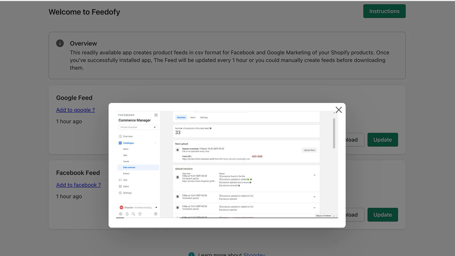Click the '9 Mar at 15:41 GMT+05:00' entry
This screenshot has width=455, height=256.
[x=195, y=176]
